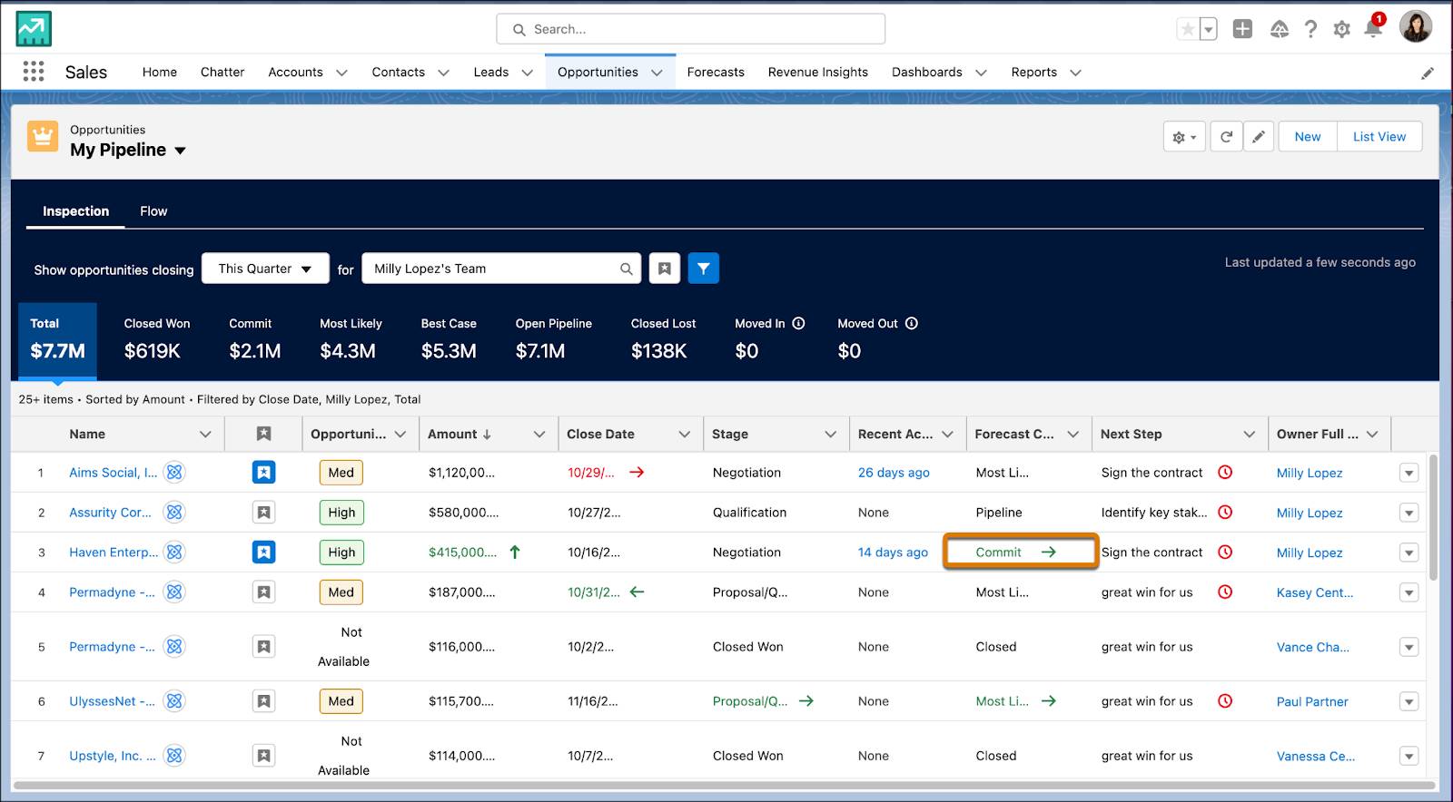Toggle important flag for Permadyne $187,000 row
1453x802 pixels.
(x=263, y=592)
